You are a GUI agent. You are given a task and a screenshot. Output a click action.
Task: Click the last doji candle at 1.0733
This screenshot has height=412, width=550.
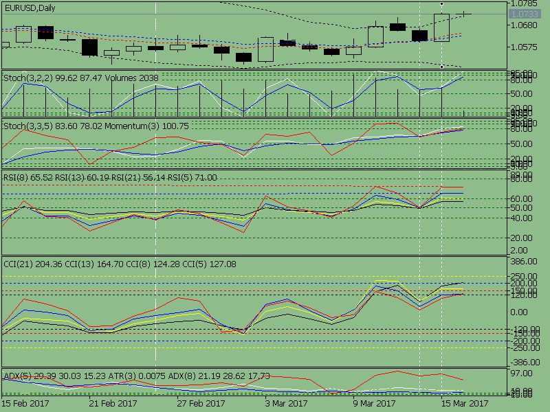463,14
